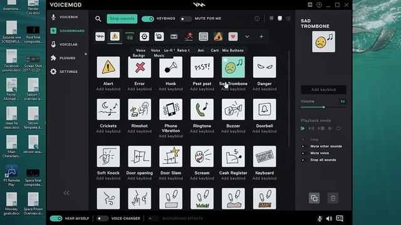Expand the soundboard categories chevron

(247, 36)
